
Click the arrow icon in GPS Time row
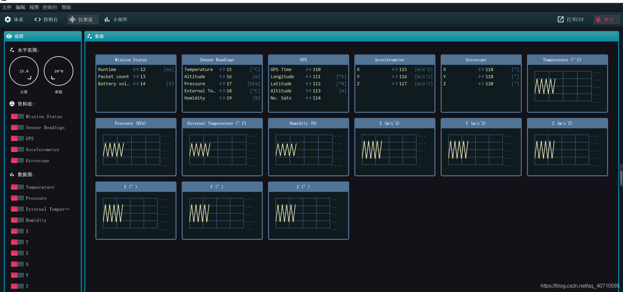[x=309, y=69]
